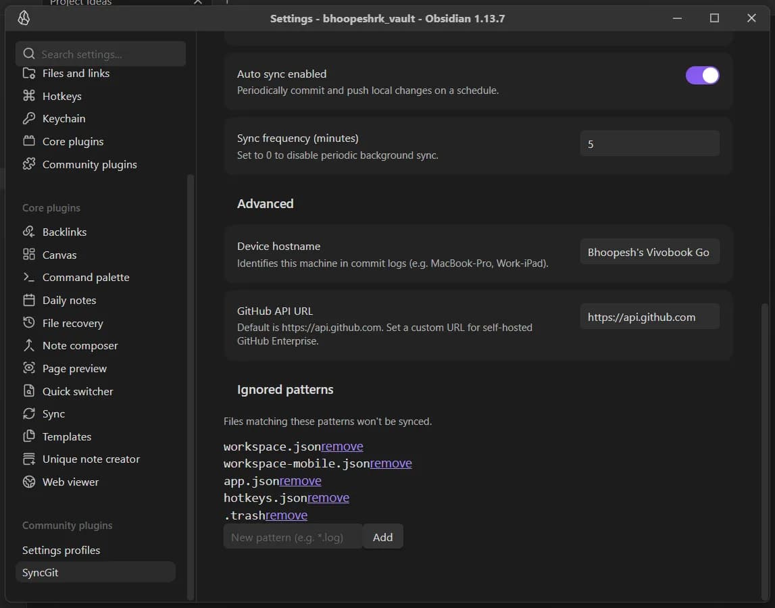This screenshot has width=775, height=608.
Task: Click the Note composer merge icon
Action: [x=29, y=345]
